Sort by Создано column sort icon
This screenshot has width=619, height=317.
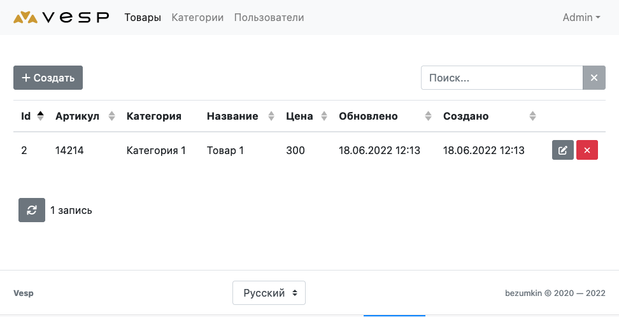point(532,116)
